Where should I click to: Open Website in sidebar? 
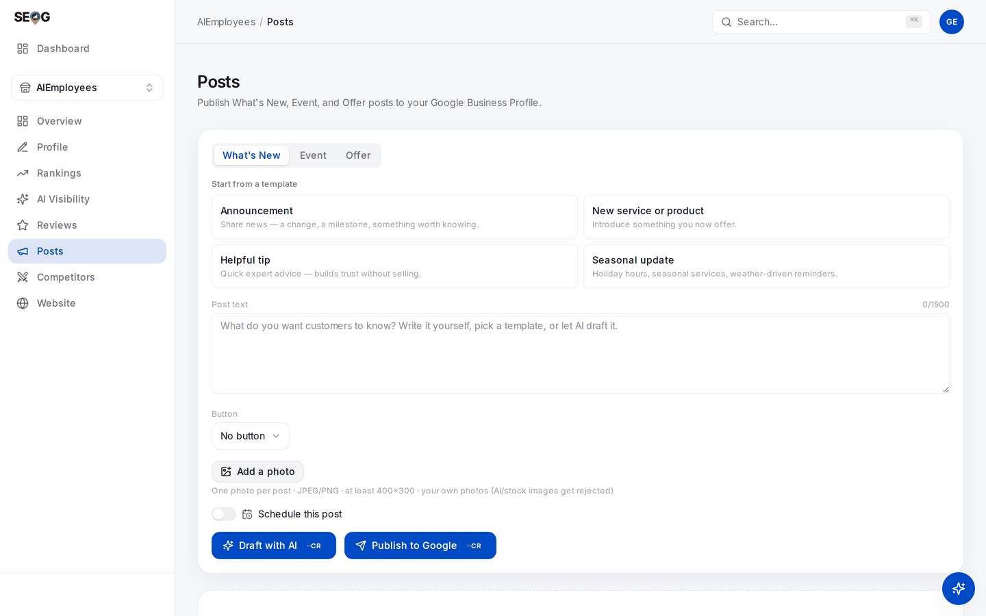87,303
